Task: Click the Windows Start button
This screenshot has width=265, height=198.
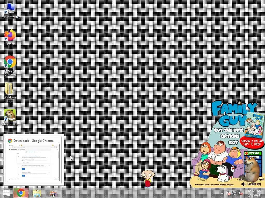Action: [x=6, y=193]
